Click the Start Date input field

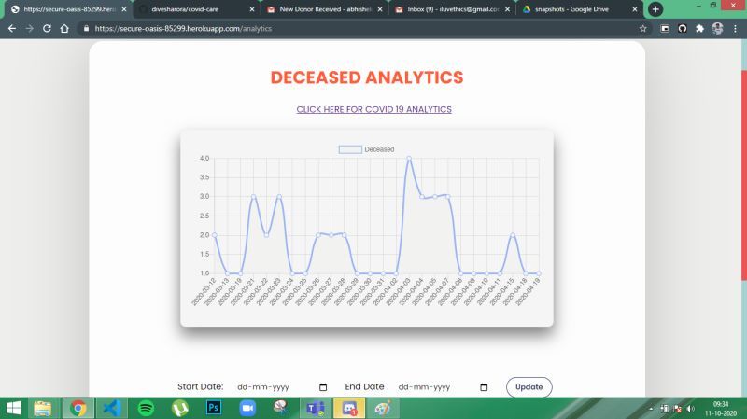tap(282, 387)
